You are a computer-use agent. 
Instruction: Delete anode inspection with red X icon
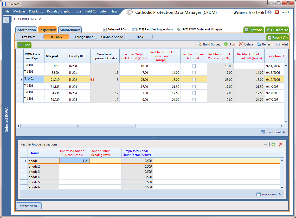pos(281,144)
